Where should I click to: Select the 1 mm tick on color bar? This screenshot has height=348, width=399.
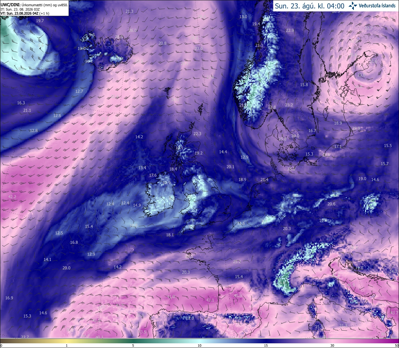point(67,345)
